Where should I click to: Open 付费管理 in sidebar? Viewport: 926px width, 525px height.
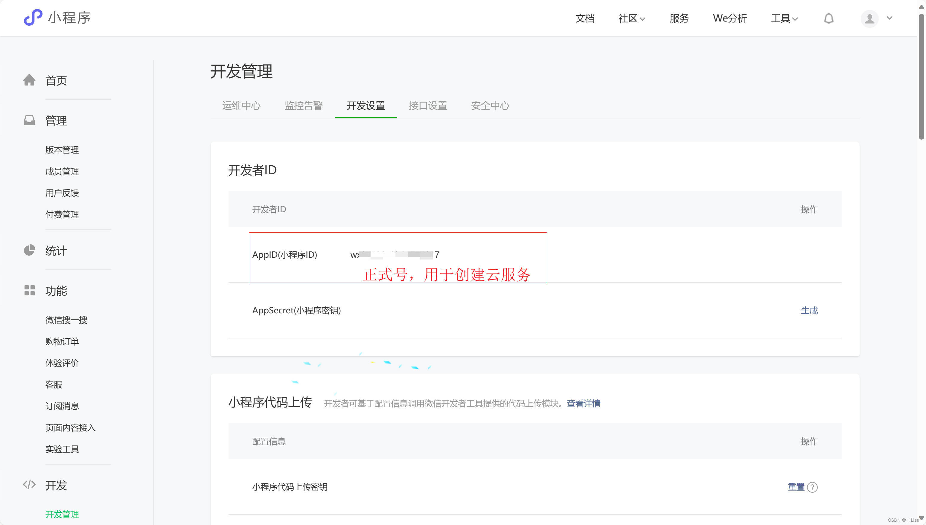(62, 215)
